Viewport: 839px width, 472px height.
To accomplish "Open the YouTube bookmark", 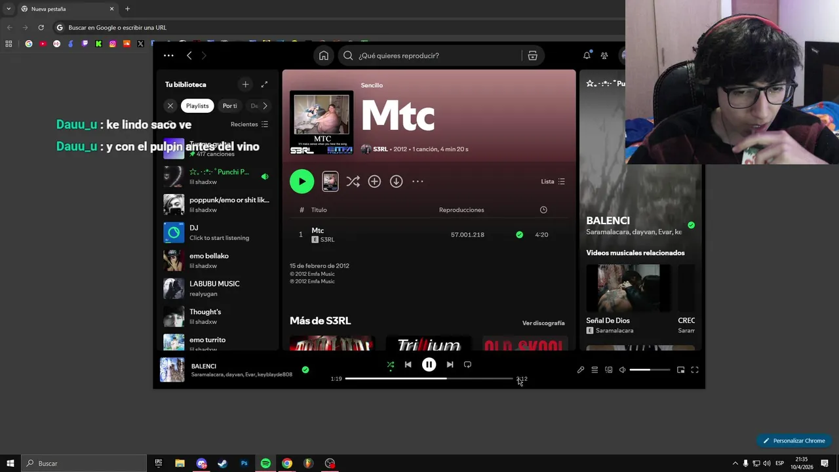I will coord(43,44).
